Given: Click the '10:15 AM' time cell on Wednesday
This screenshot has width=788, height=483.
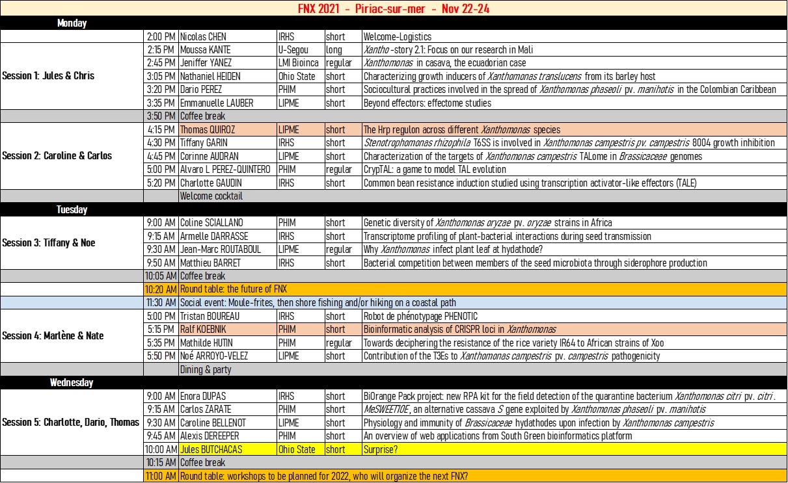Looking at the screenshot, I should click(161, 463).
